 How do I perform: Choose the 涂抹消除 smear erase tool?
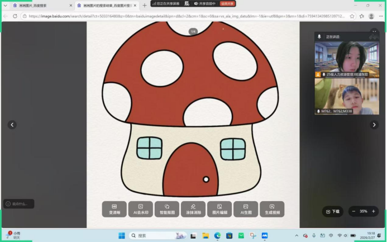[x=193, y=209]
